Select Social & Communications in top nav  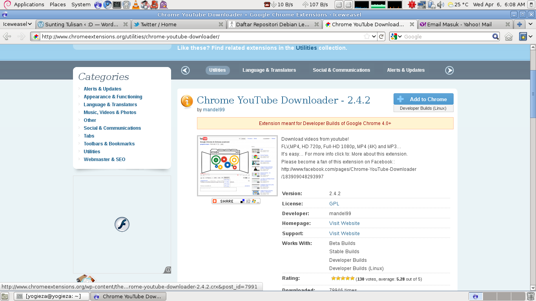pyautogui.click(x=341, y=70)
